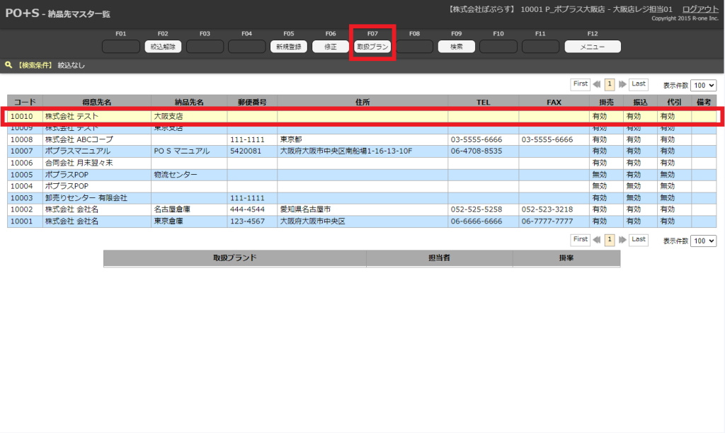Go to First page in top pagination

click(581, 84)
